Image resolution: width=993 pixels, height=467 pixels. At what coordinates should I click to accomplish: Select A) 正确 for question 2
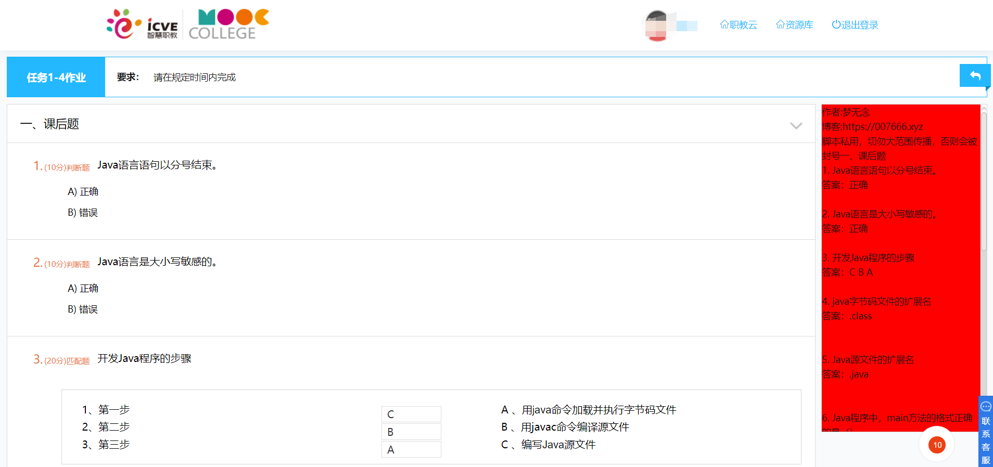point(83,288)
